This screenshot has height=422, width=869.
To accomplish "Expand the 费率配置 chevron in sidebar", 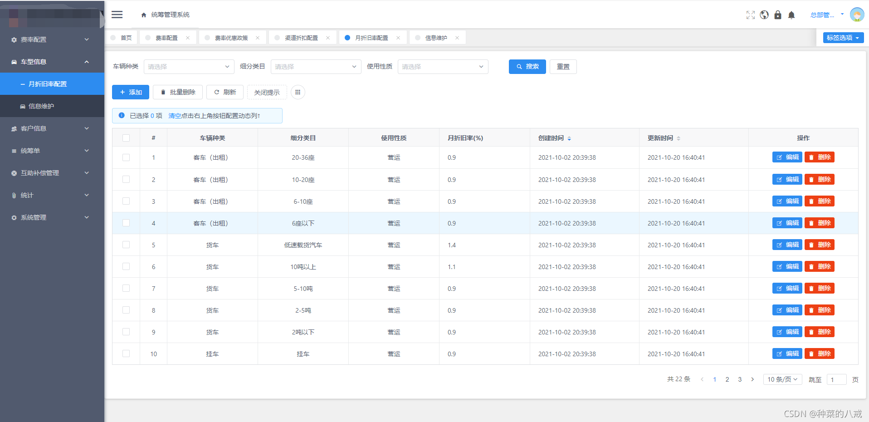I will click(87, 39).
